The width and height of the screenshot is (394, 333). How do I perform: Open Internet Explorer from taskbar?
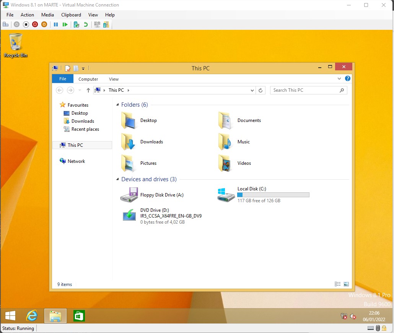[32, 316]
